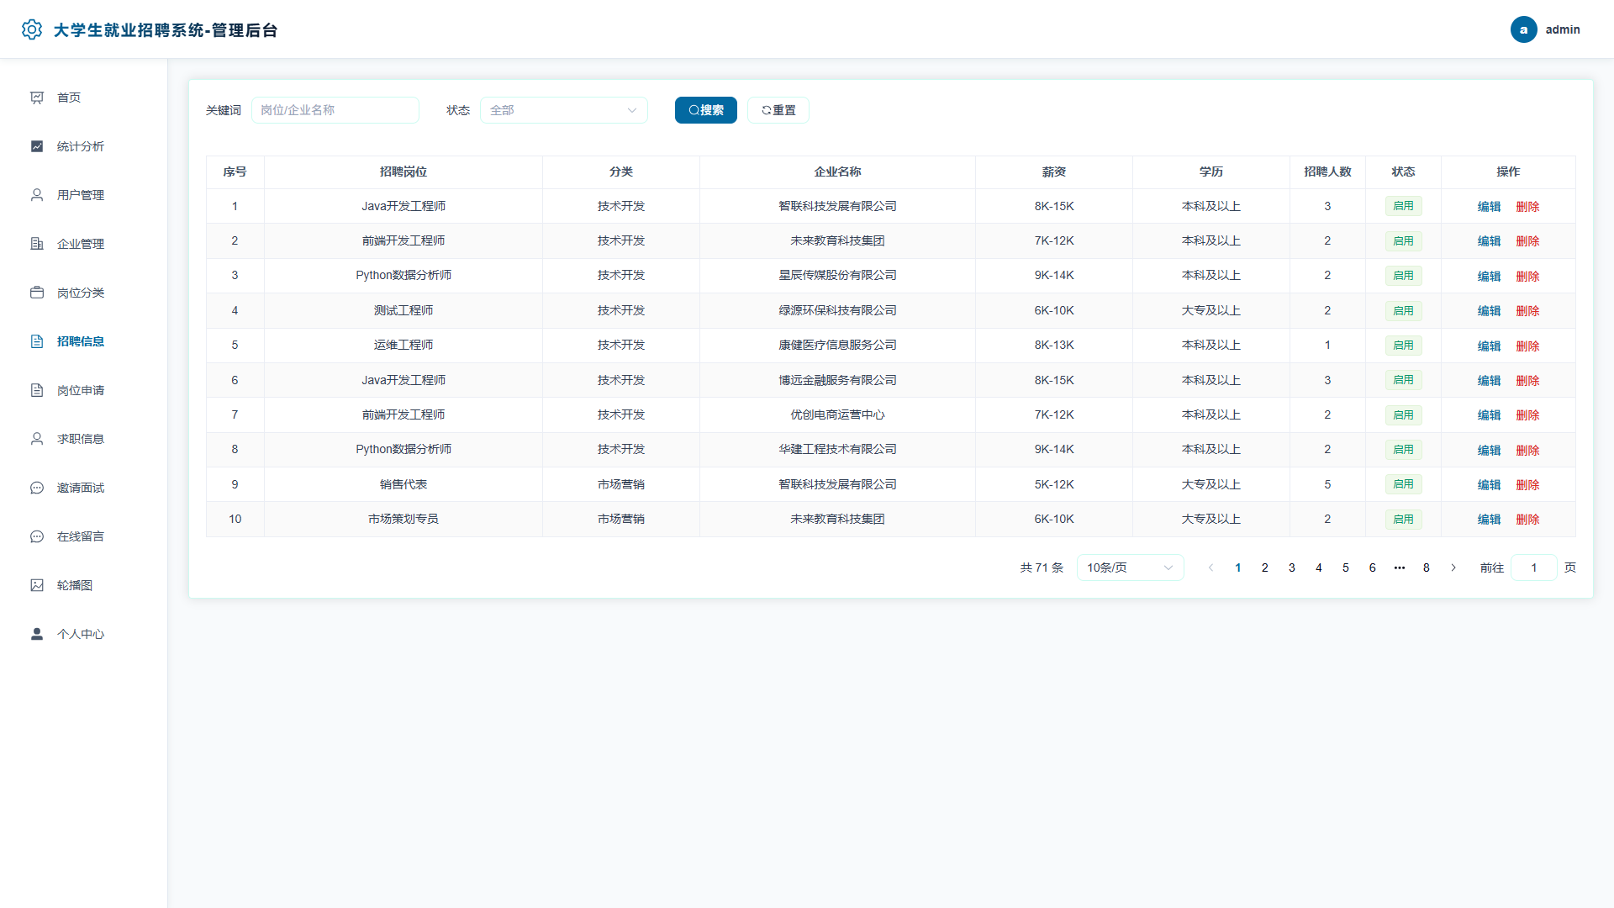Edit the 测试工程师 row
Image resolution: width=1614 pixels, height=908 pixels.
pos(1489,311)
